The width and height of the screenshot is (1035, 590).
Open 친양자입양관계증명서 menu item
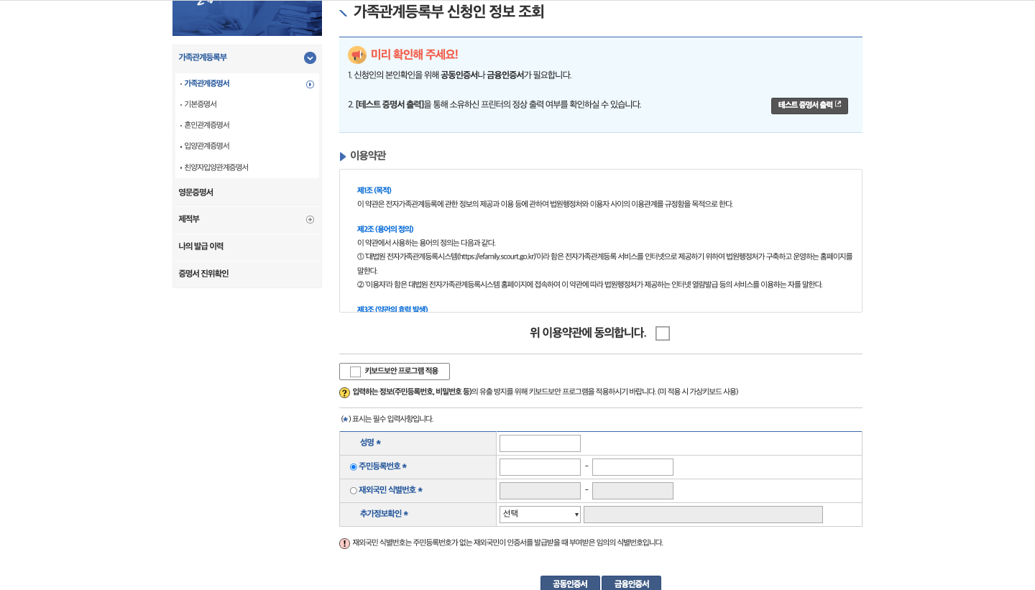click(216, 167)
